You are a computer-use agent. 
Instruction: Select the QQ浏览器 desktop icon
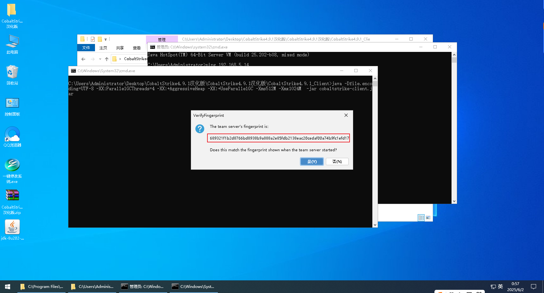[12, 137]
